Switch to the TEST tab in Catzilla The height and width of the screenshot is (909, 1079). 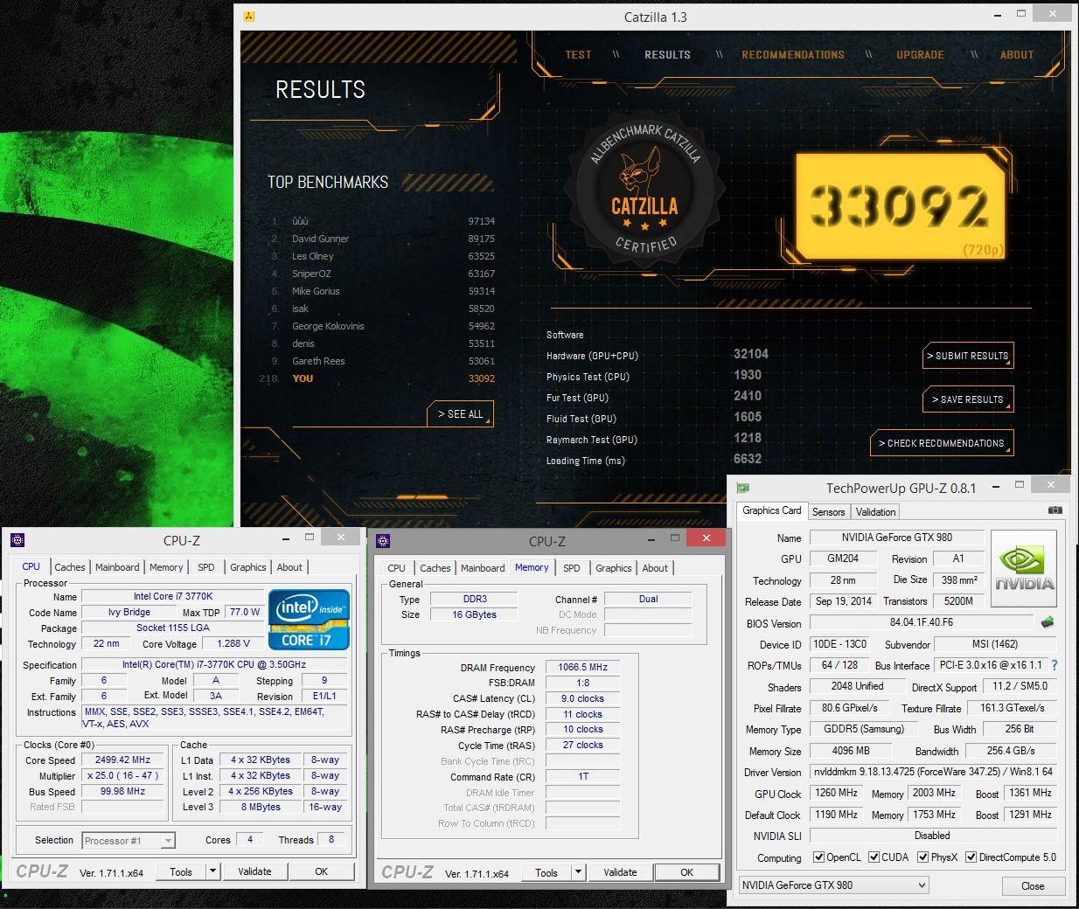pos(578,54)
